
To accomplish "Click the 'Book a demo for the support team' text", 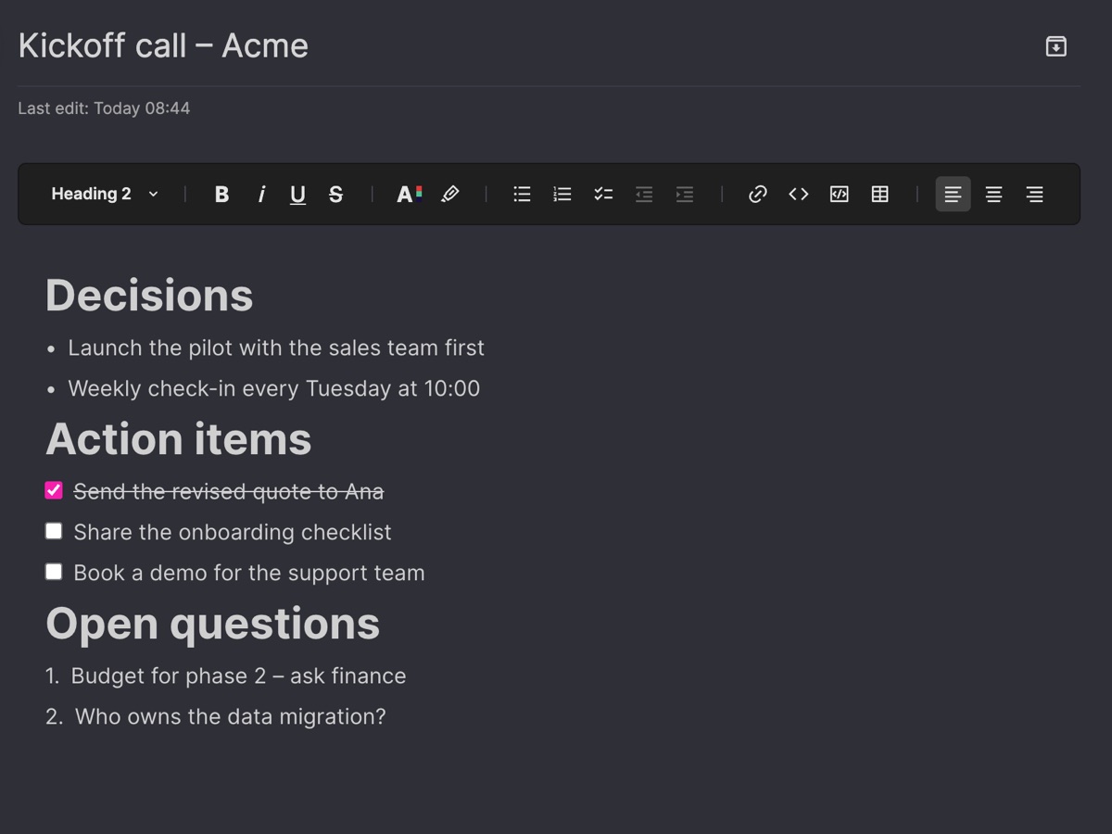I will tap(249, 574).
